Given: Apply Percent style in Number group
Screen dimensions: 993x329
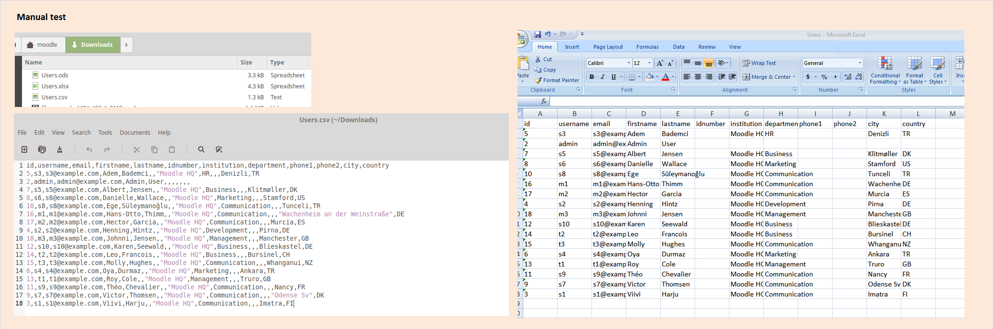Looking at the screenshot, I should 824,77.
